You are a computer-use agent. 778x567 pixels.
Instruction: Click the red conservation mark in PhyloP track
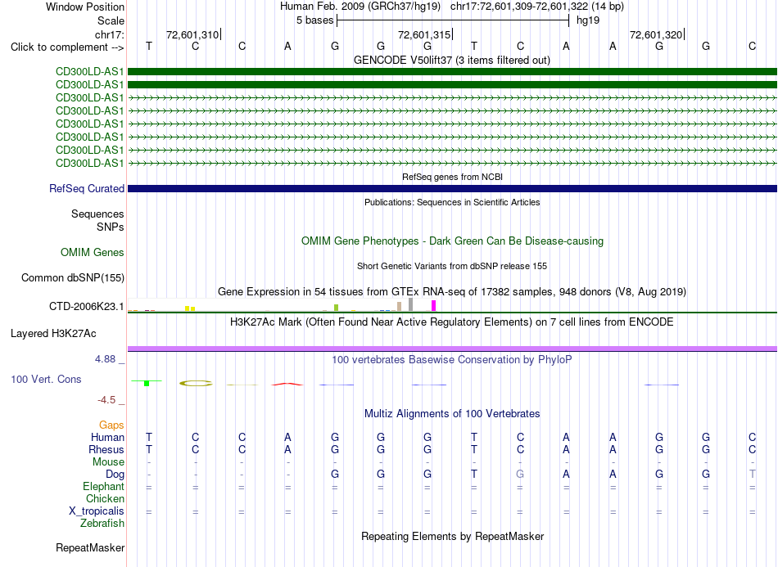point(287,384)
